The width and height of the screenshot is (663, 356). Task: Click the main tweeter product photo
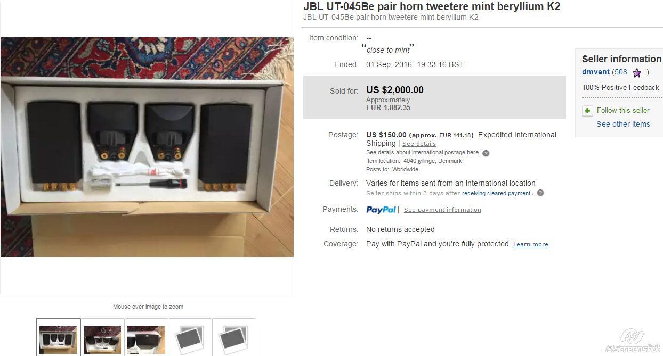pos(147,147)
